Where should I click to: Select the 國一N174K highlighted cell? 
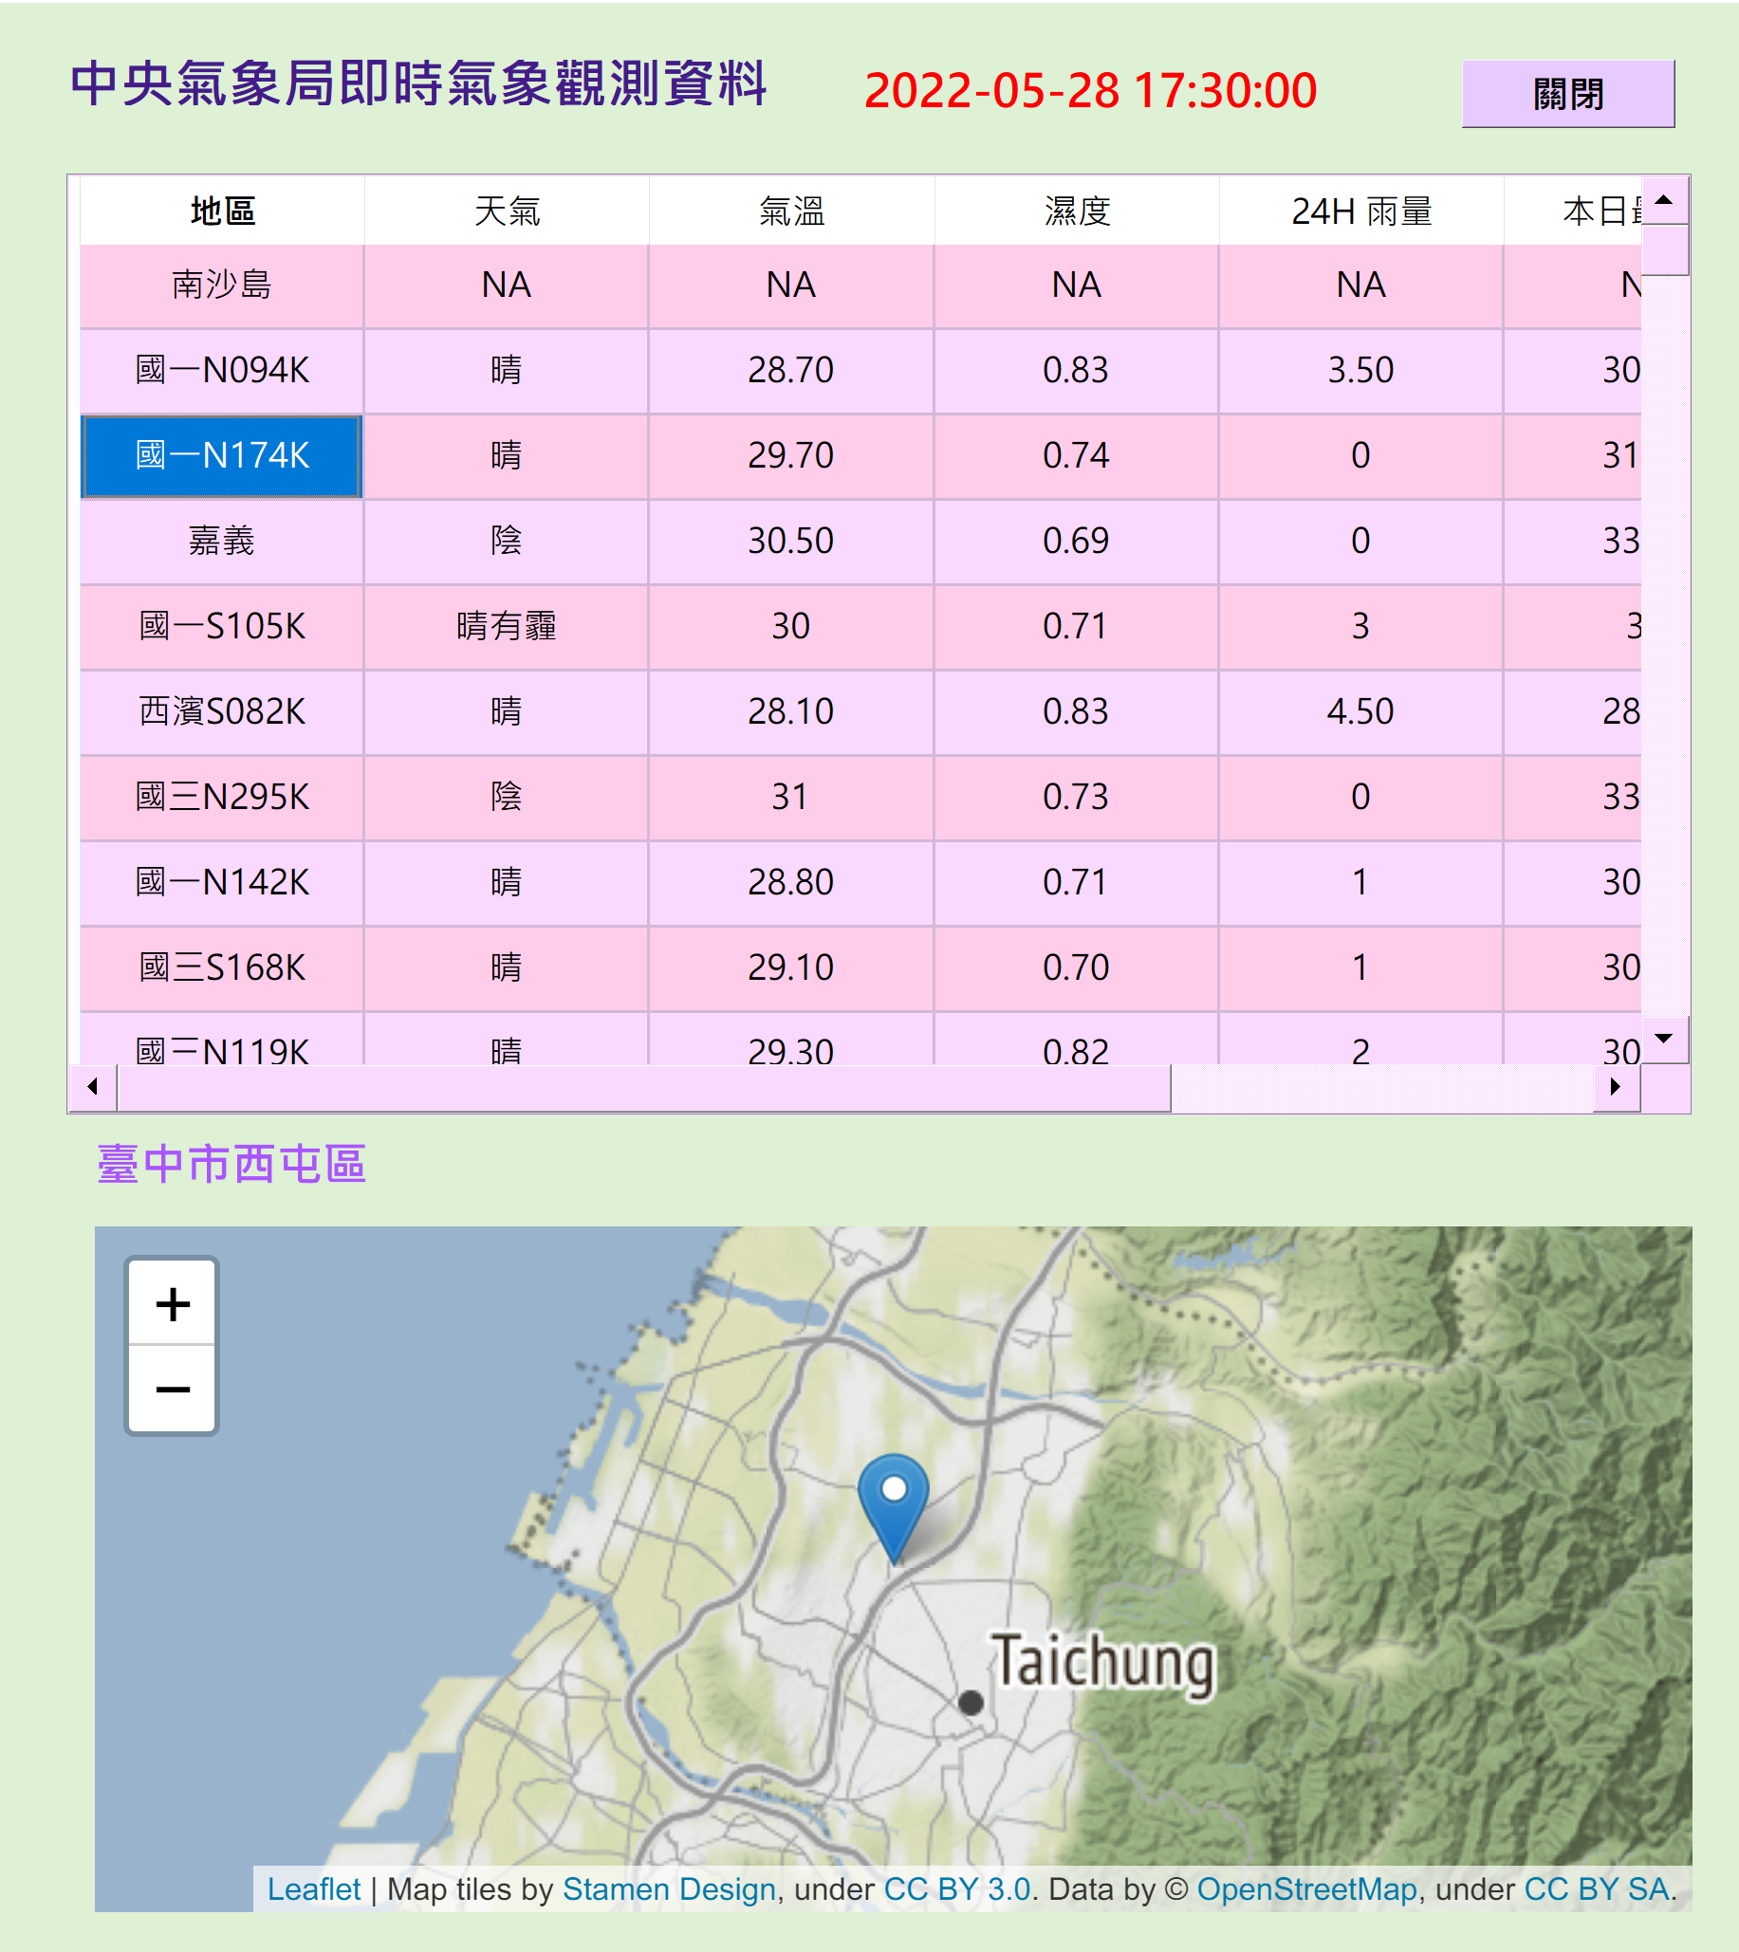pos(222,456)
